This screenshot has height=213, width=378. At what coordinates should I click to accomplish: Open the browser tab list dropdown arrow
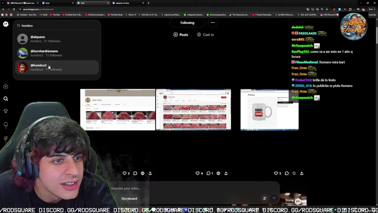(3, 3)
